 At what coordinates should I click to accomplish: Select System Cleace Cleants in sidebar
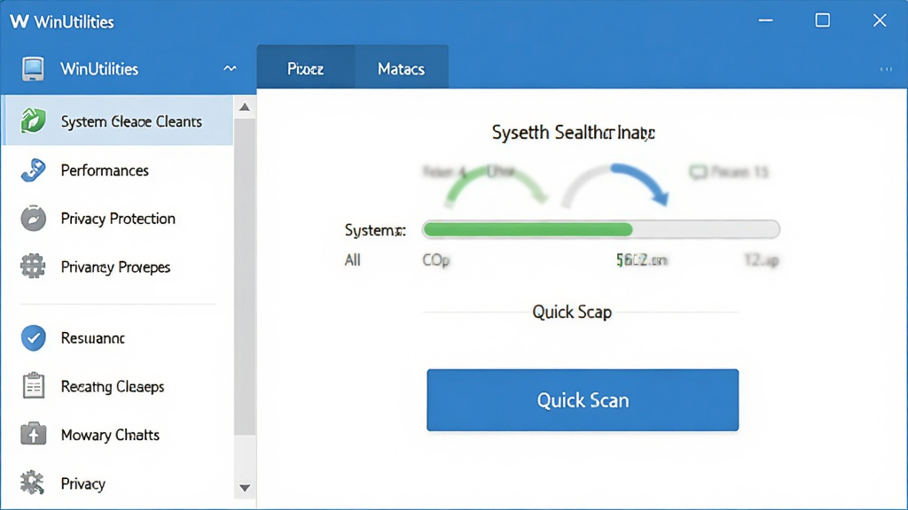[118, 120]
